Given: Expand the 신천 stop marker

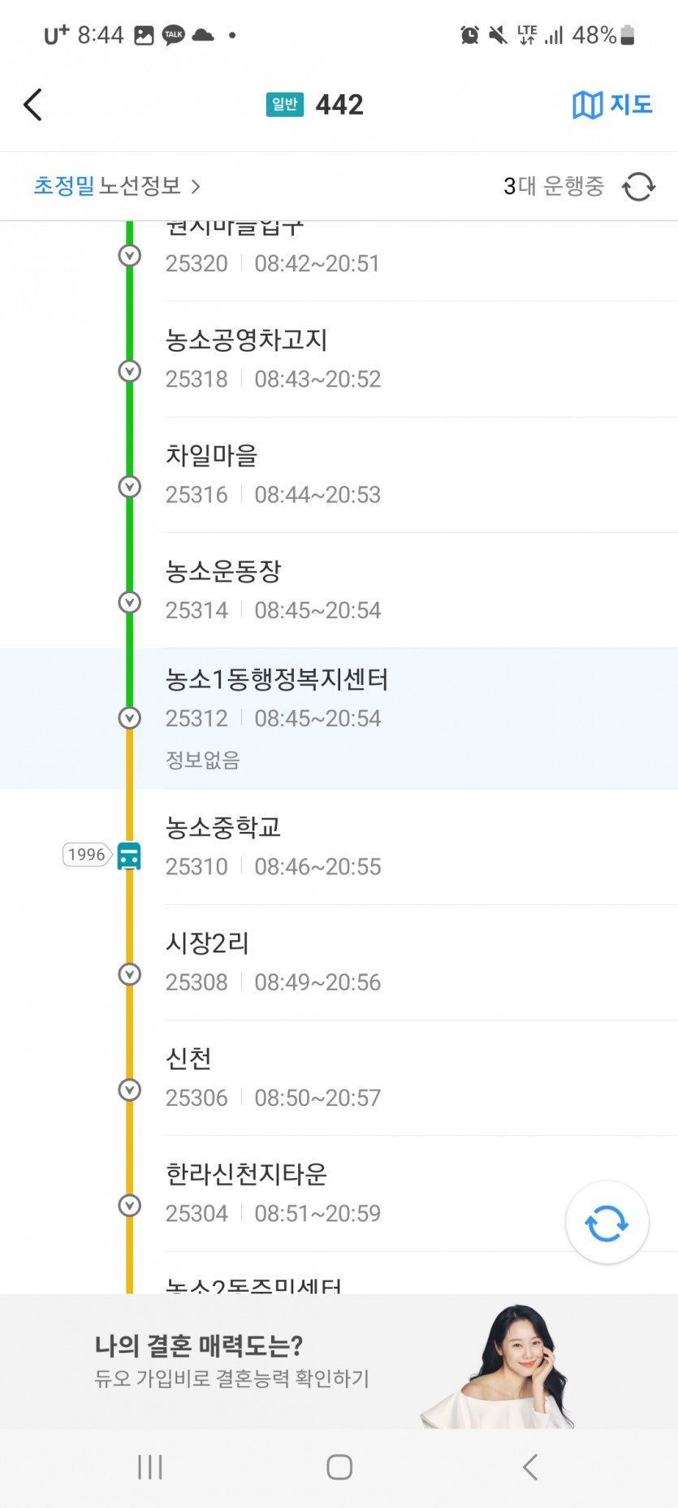Looking at the screenshot, I should 130,1090.
